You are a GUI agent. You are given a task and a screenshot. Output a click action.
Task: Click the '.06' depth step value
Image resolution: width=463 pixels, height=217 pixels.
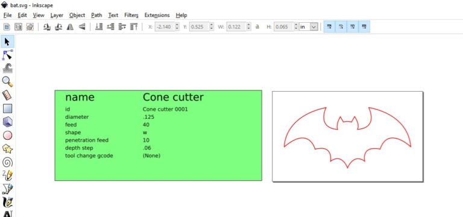(x=146, y=148)
